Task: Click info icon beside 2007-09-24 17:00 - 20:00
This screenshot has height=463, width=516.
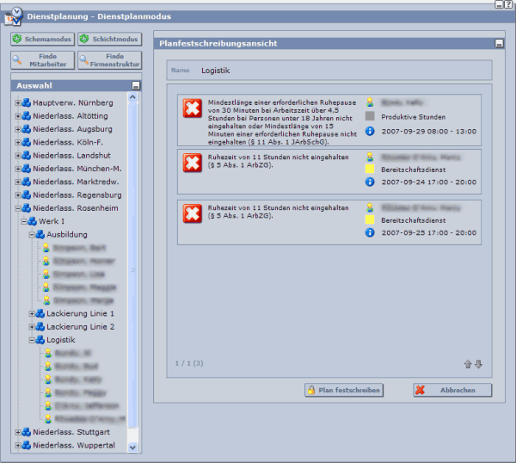Action: 370,182
